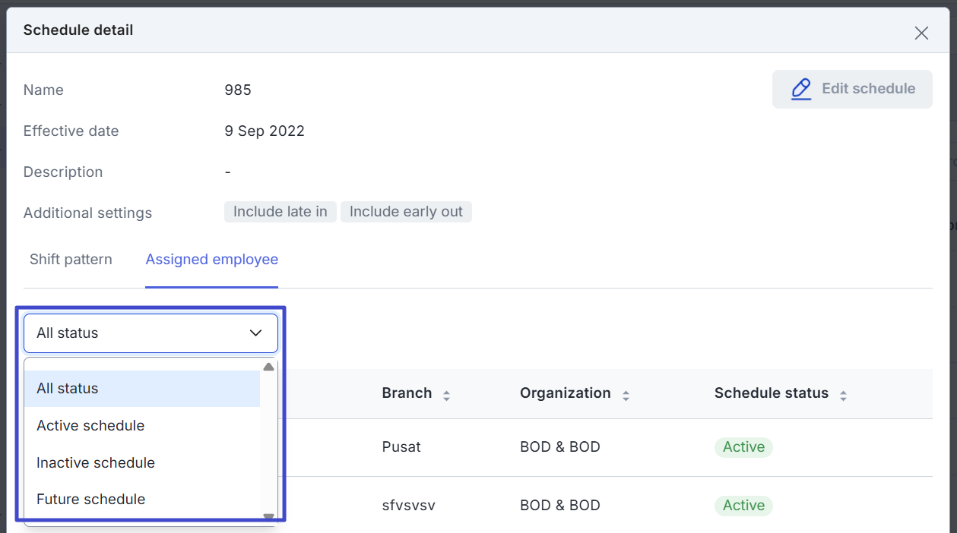Sort using the Organization column arrows
Screen dimensions: 957x533
point(626,395)
